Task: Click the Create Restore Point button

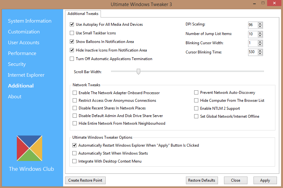Action: 85,180
